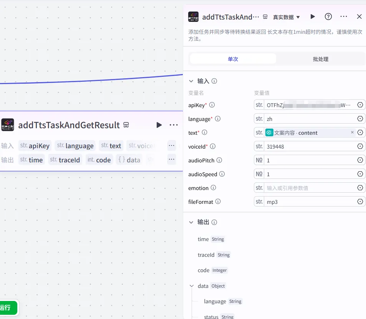Close the addTtsTaskAnd side panel
Screen dimensions: 366x319
[x=359, y=17]
